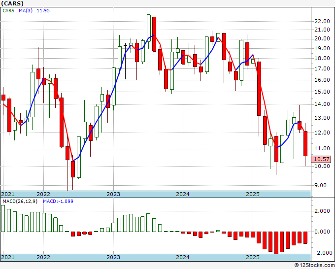Screen dimensions: 335x269
Task: Click 2021 on the MACD timeline
Action: pyautogui.click(x=8, y=257)
